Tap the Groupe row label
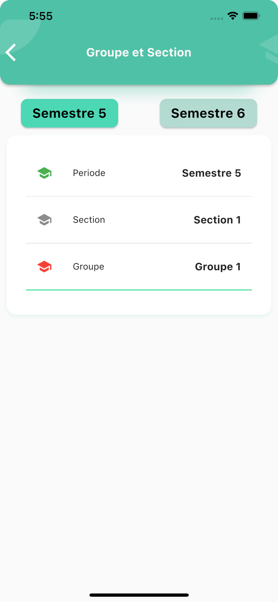This screenshot has width=278, height=602. point(89,266)
